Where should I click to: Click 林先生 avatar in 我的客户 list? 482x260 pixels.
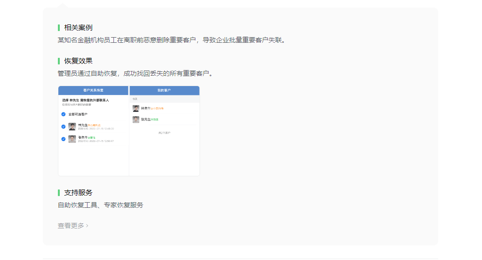(x=136, y=108)
